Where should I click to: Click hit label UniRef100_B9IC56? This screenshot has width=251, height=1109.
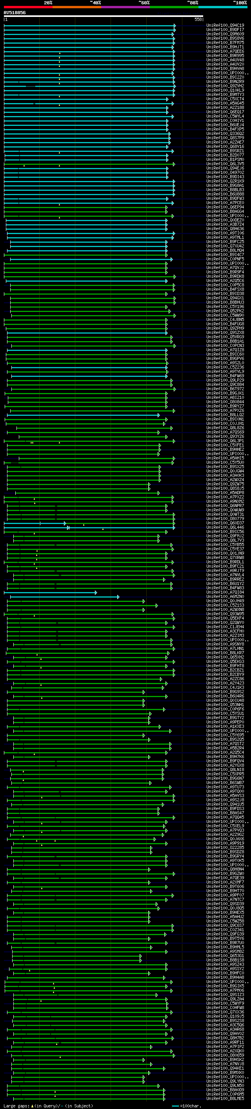point(225,532)
